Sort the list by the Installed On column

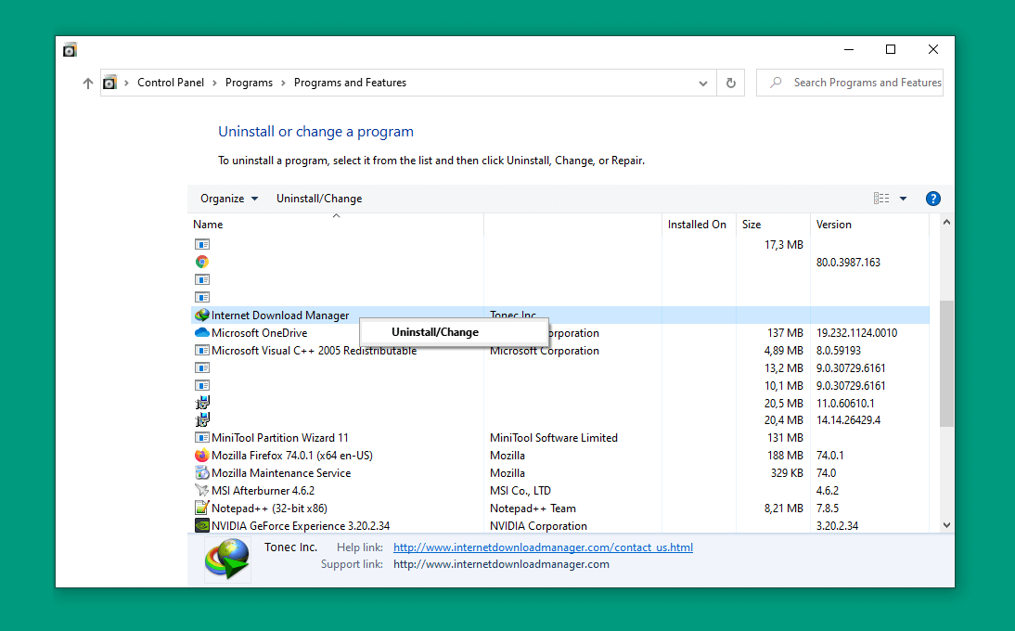tap(697, 225)
